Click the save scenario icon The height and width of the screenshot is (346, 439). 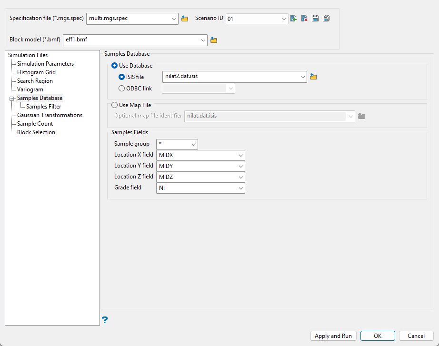pyautogui.click(x=315, y=19)
